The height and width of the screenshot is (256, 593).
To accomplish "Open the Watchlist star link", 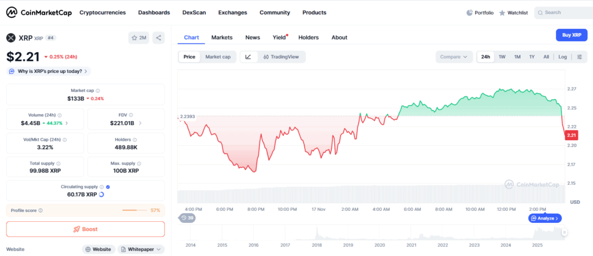I will click(x=513, y=13).
